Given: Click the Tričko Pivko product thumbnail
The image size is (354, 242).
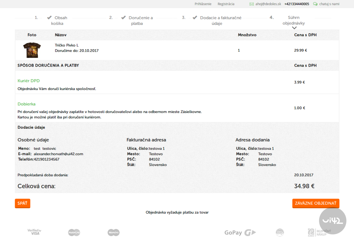Looking at the screenshot, I should (x=32, y=50).
